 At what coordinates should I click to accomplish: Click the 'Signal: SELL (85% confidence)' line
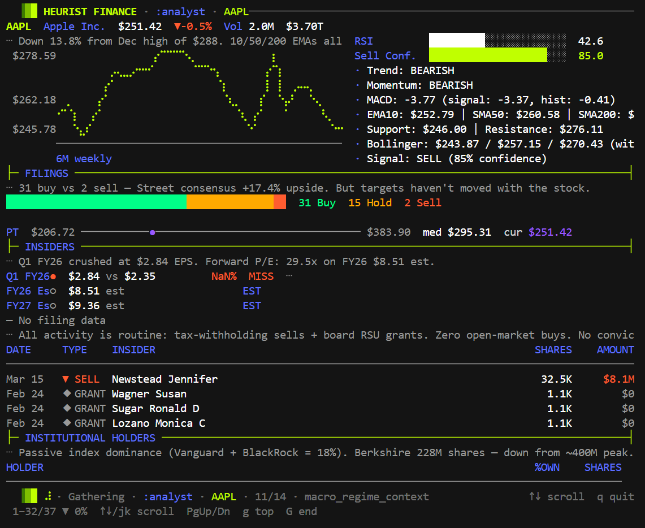(457, 159)
